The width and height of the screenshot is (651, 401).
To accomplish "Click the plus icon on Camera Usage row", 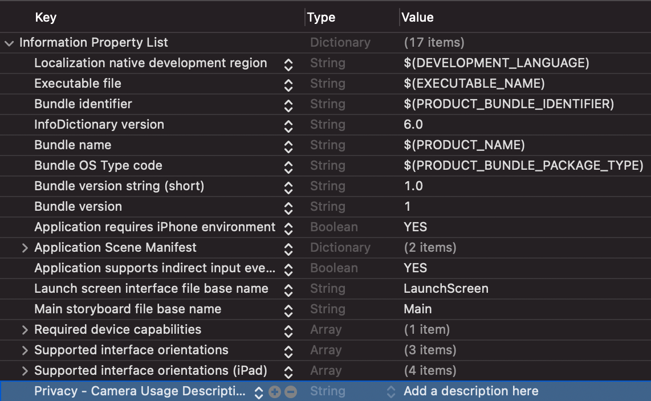I will click(275, 392).
